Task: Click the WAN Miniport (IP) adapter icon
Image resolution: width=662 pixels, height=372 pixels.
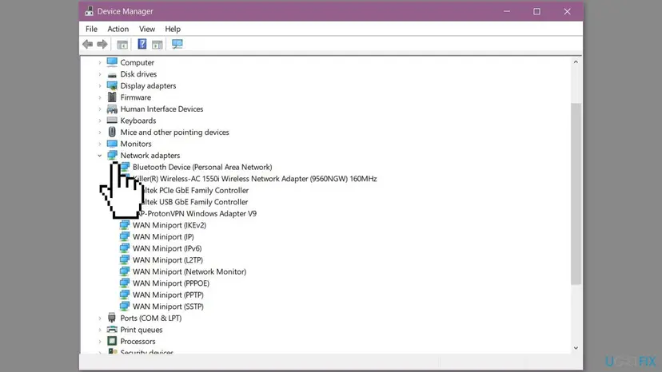Action: pos(125,236)
